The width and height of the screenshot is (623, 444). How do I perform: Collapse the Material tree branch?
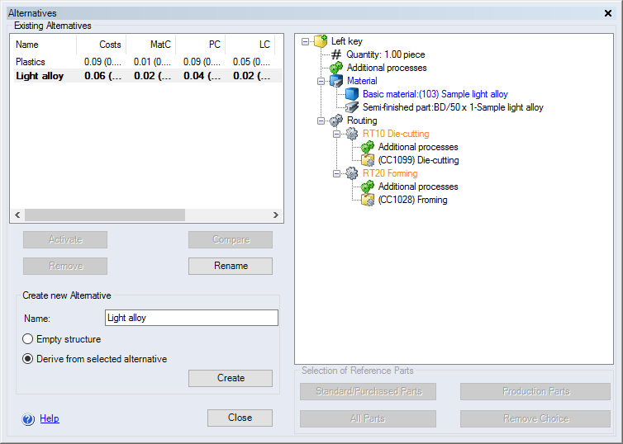[x=322, y=81]
